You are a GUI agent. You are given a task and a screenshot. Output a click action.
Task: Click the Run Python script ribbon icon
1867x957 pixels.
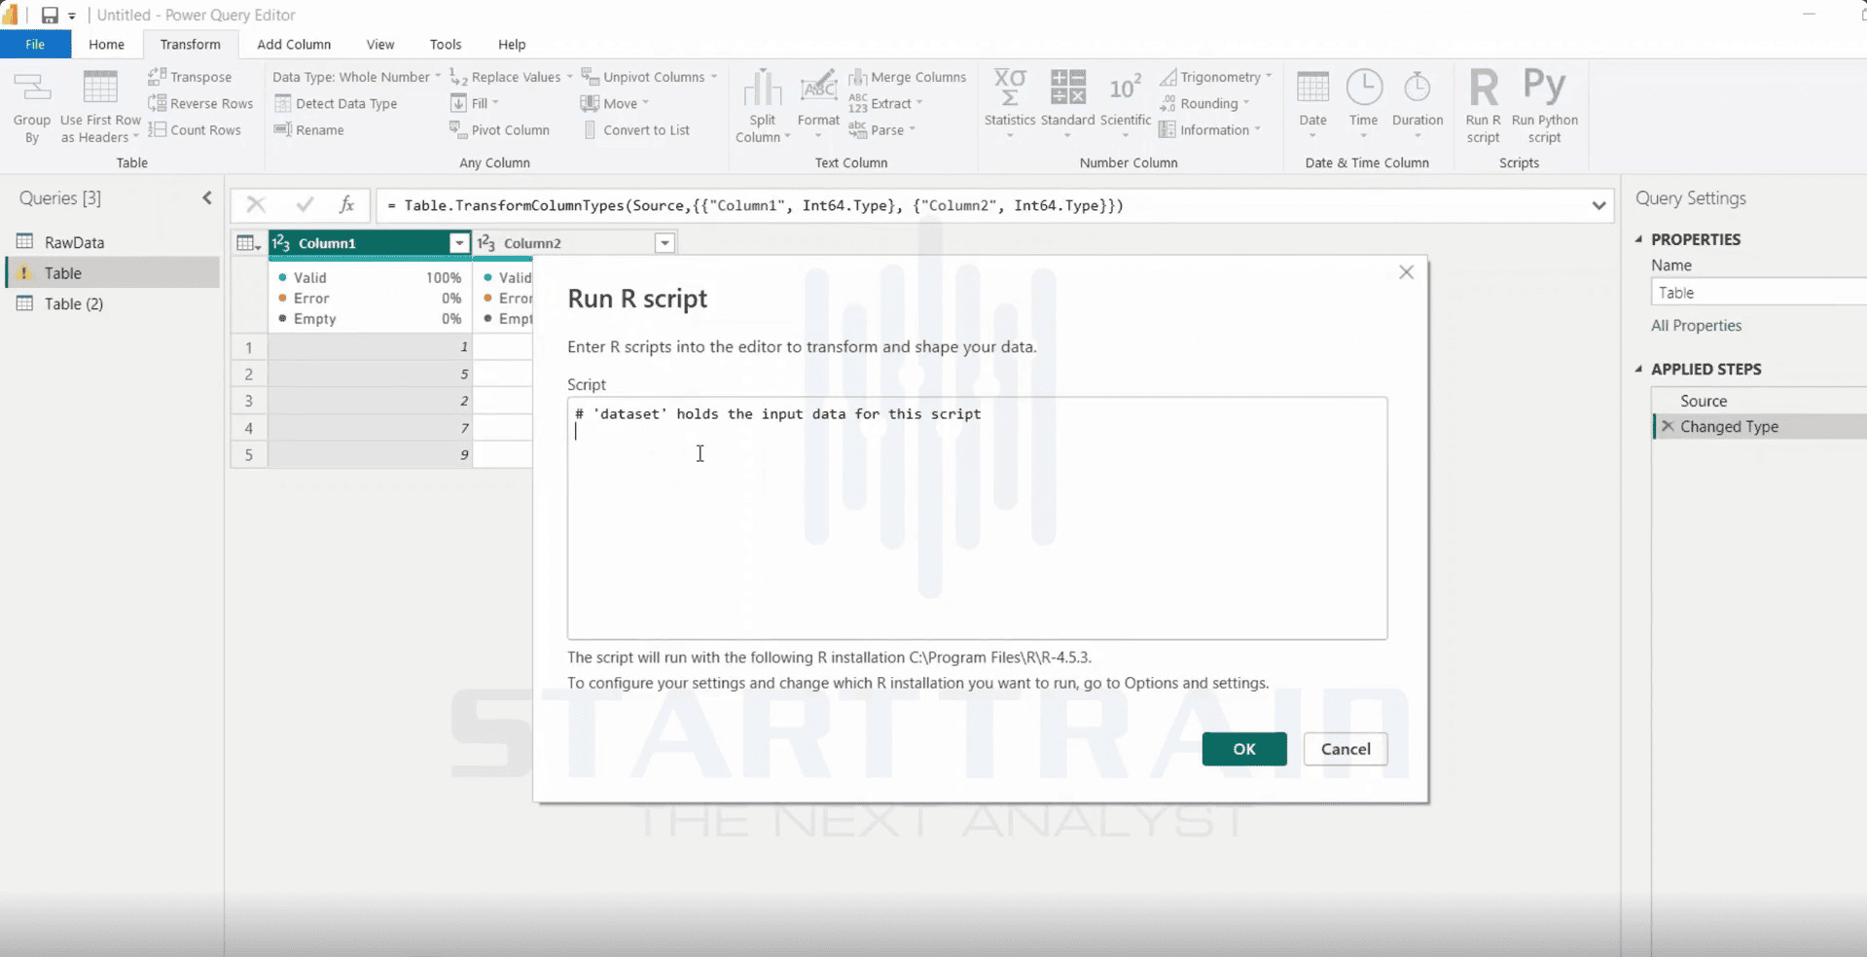(1544, 105)
